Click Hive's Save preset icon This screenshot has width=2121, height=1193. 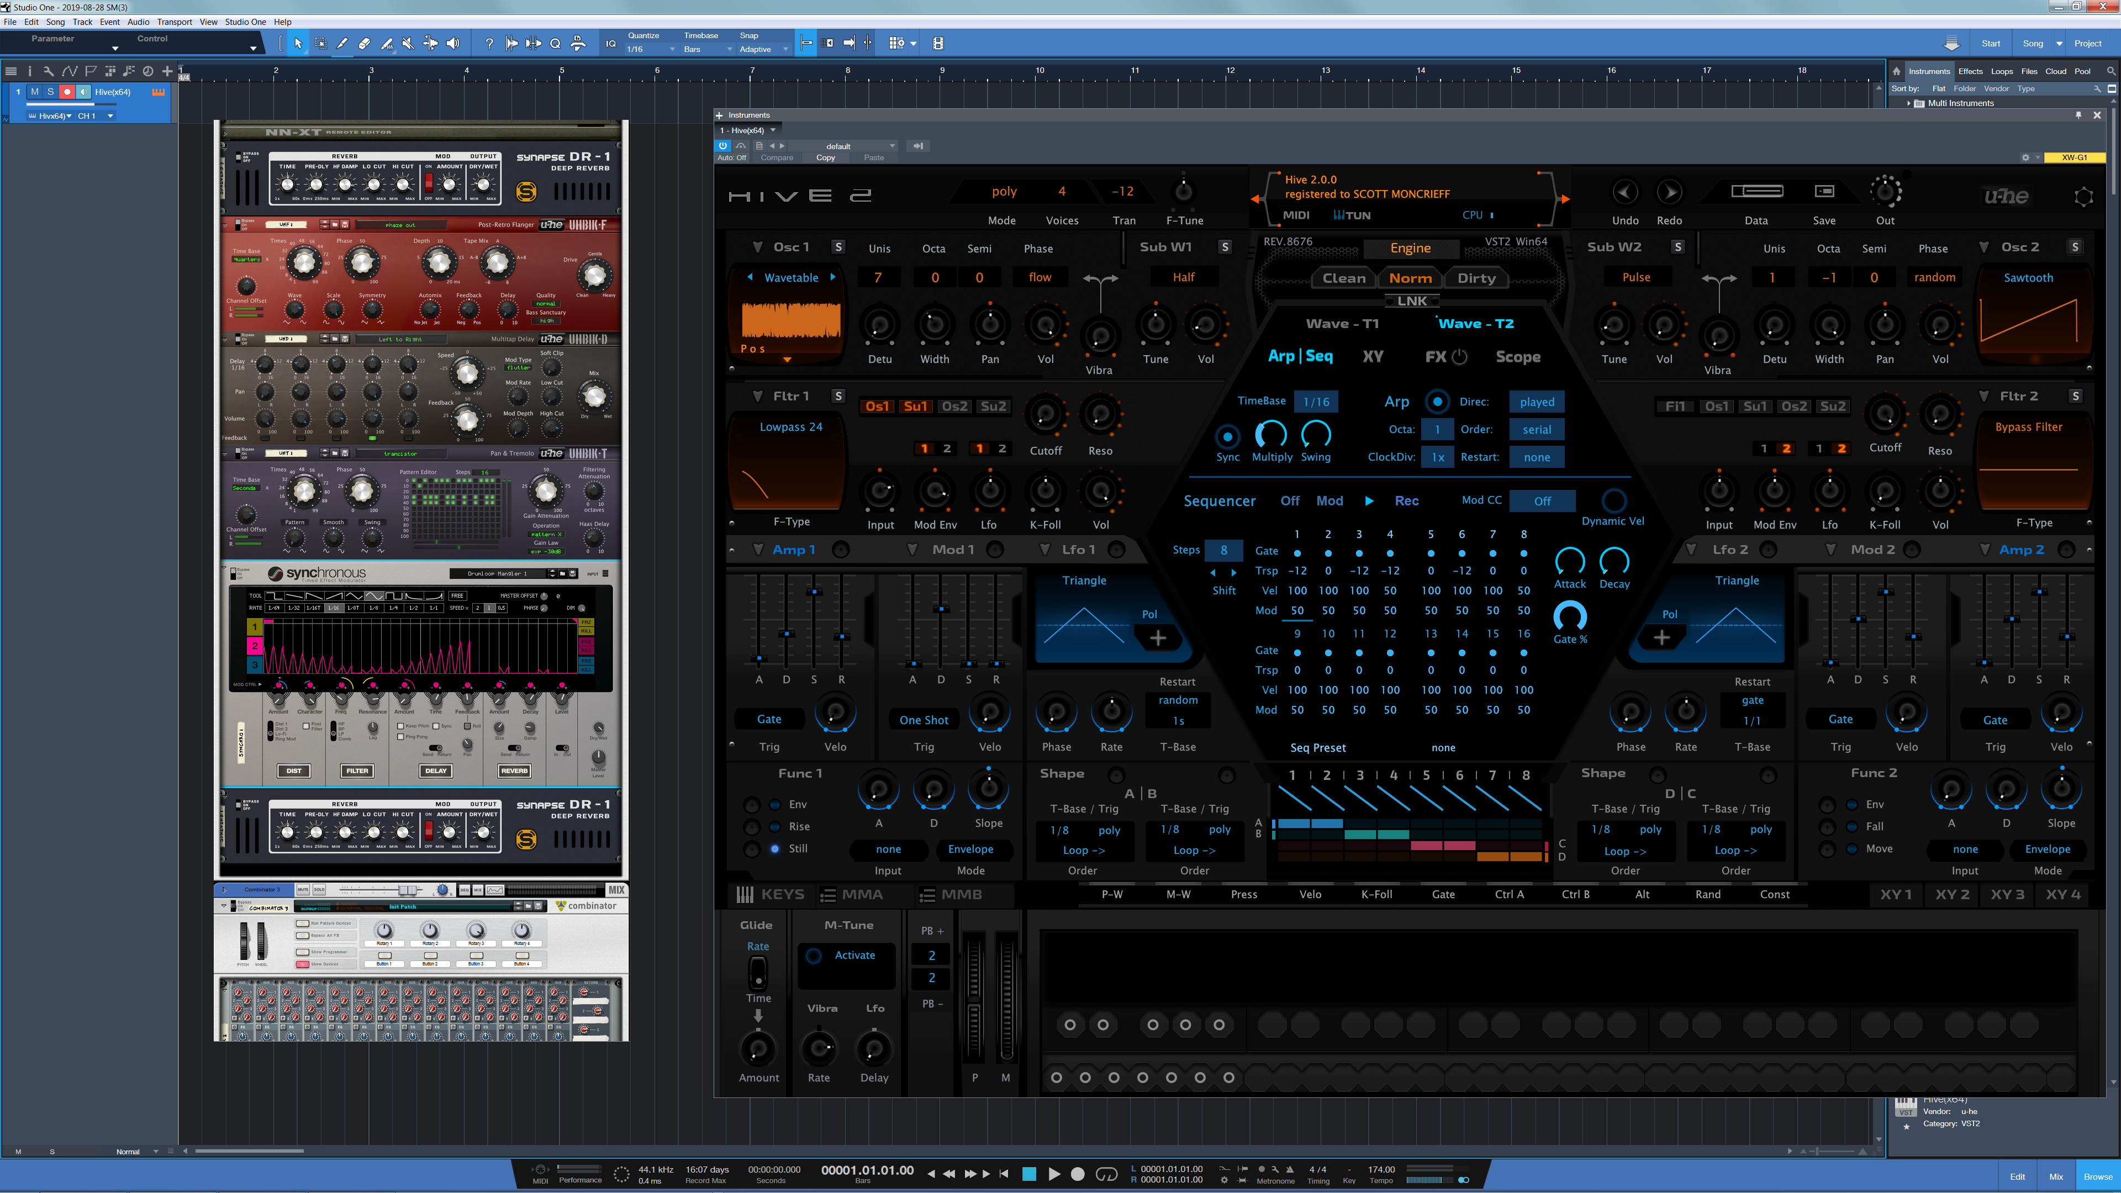coord(1824,191)
